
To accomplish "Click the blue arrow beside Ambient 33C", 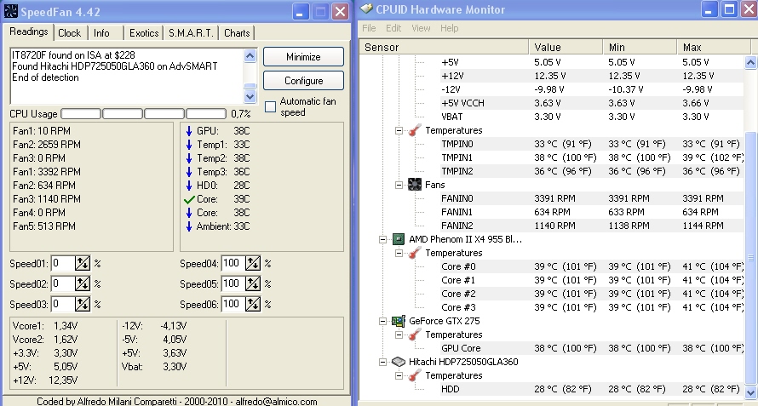I will pos(189,226).
